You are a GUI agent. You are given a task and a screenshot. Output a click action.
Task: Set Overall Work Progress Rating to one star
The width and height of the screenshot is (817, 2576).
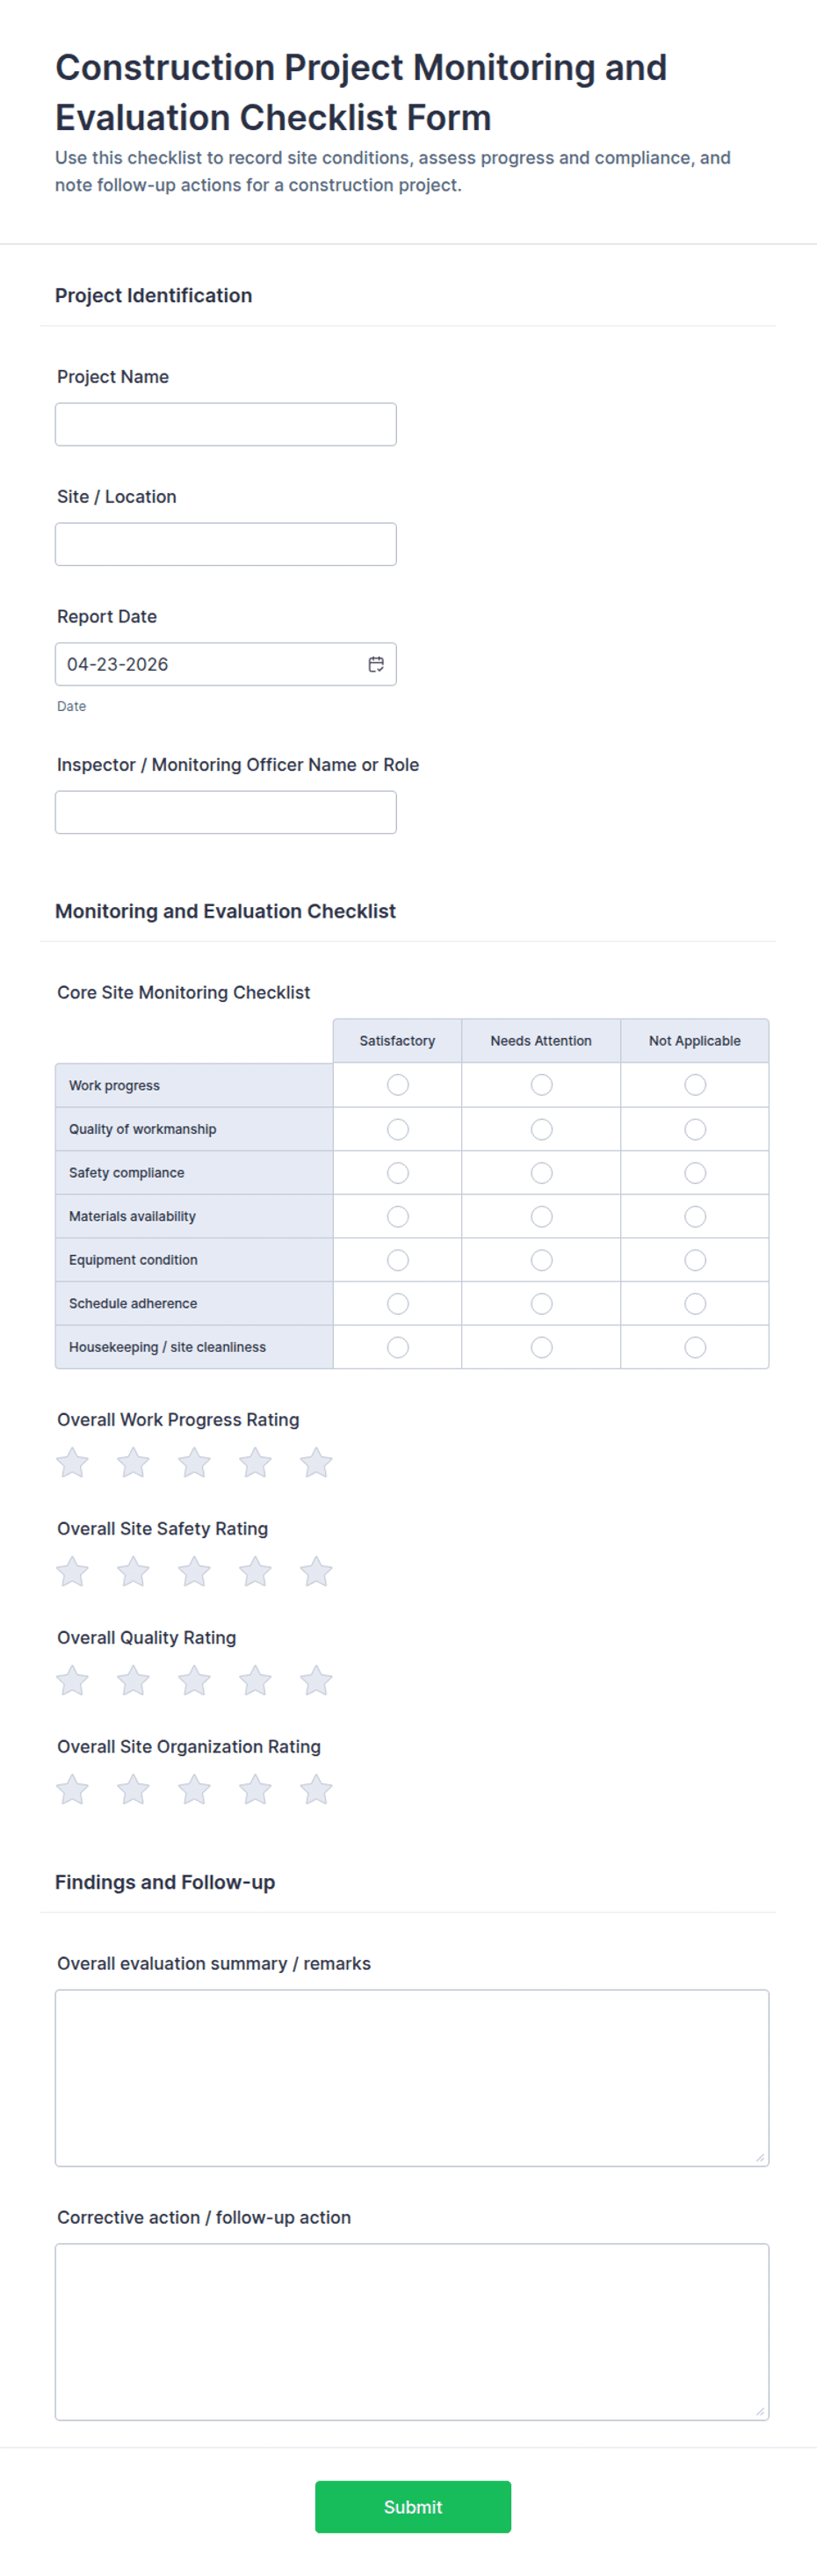(72, 1462)
